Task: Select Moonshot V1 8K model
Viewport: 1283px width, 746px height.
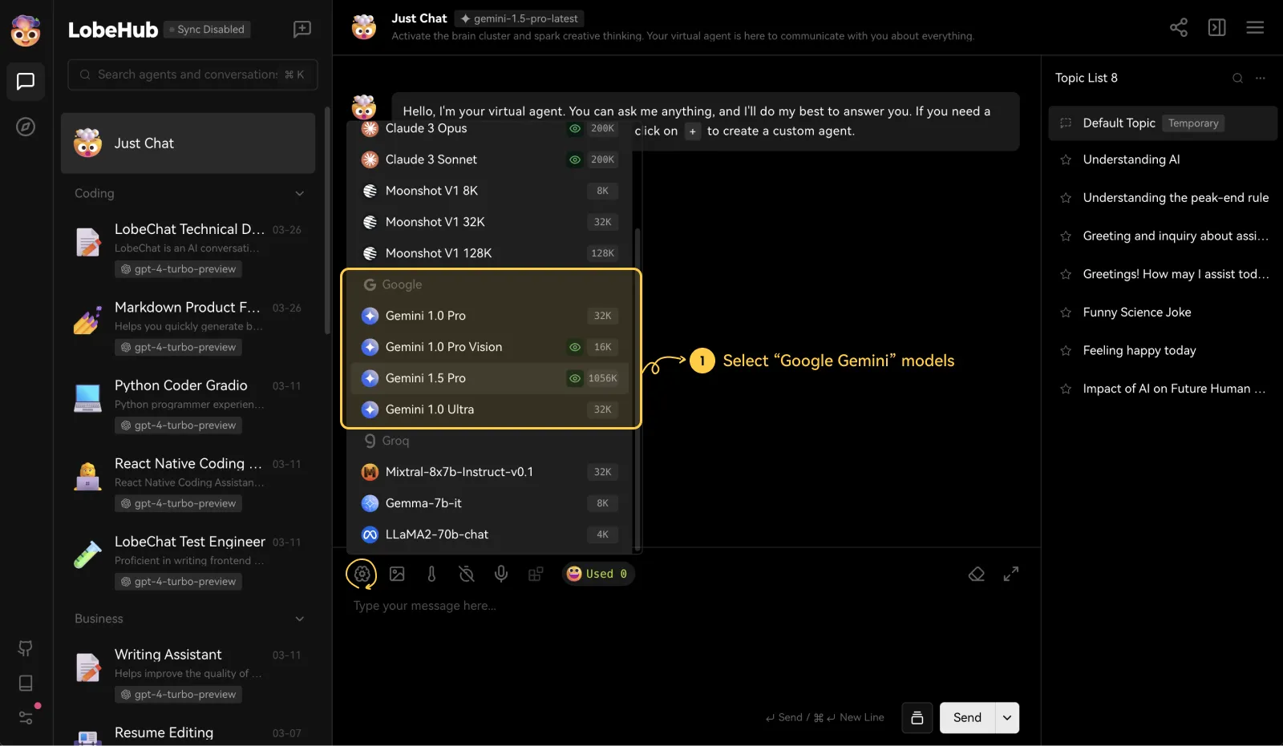Action: click(489, 191)
